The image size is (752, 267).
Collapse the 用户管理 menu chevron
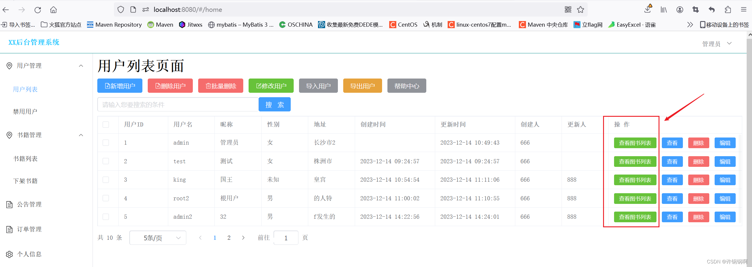81,66
